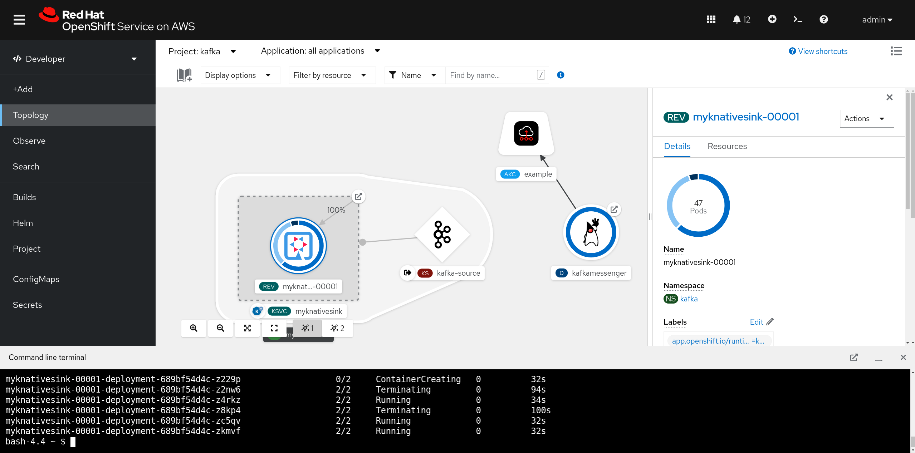Select Observe in the sidebar

[x=29, y=141]
